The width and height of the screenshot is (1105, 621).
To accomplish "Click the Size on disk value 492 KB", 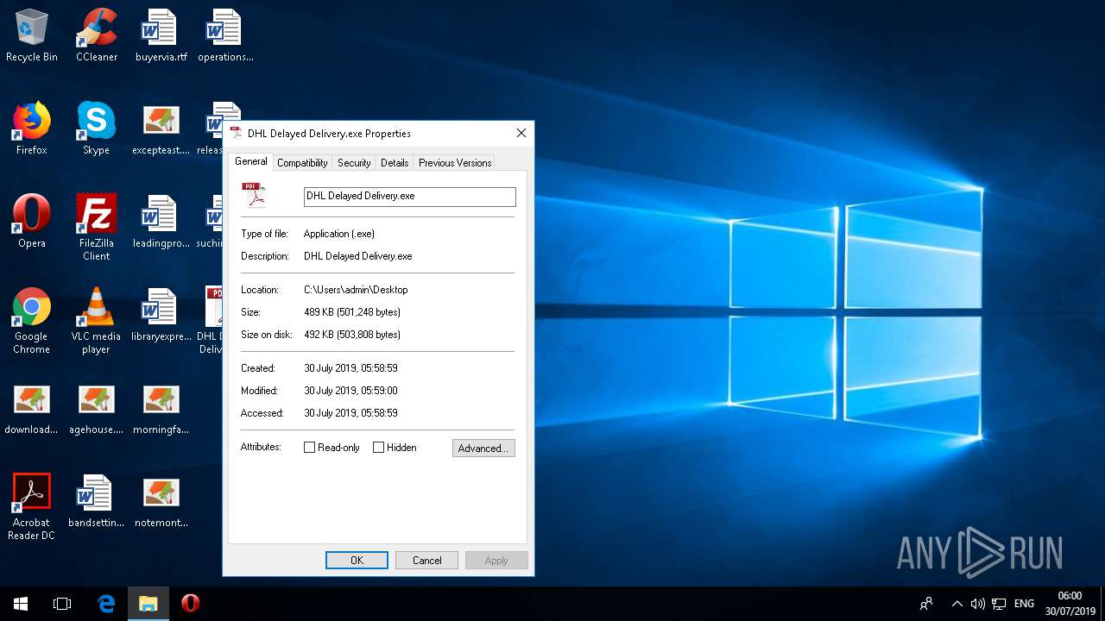I will coord(352,335).
